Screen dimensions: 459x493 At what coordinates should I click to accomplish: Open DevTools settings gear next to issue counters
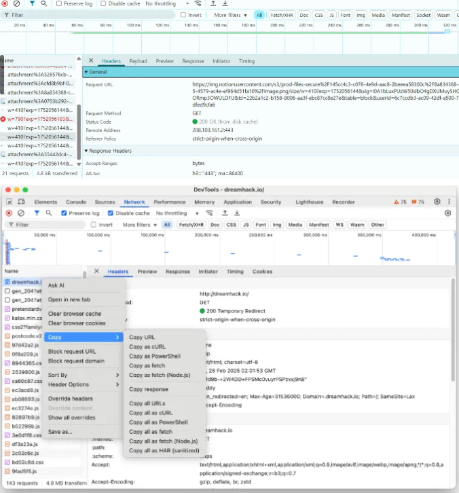[437, 202]
